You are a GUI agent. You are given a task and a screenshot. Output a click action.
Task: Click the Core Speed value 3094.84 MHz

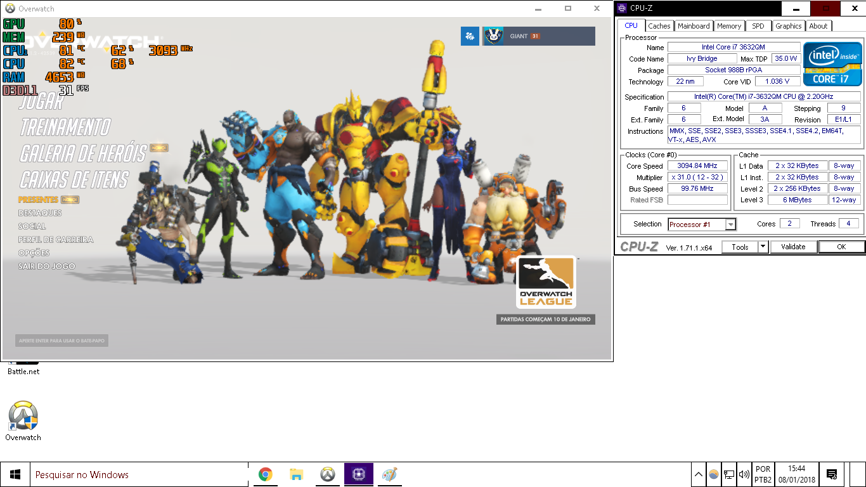coord(697,166)
